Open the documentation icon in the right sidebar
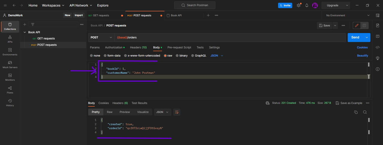 point(378,25)
